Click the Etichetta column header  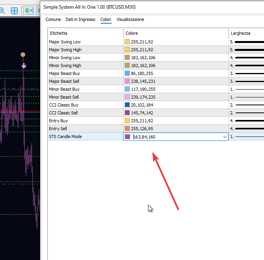[58, 33]
